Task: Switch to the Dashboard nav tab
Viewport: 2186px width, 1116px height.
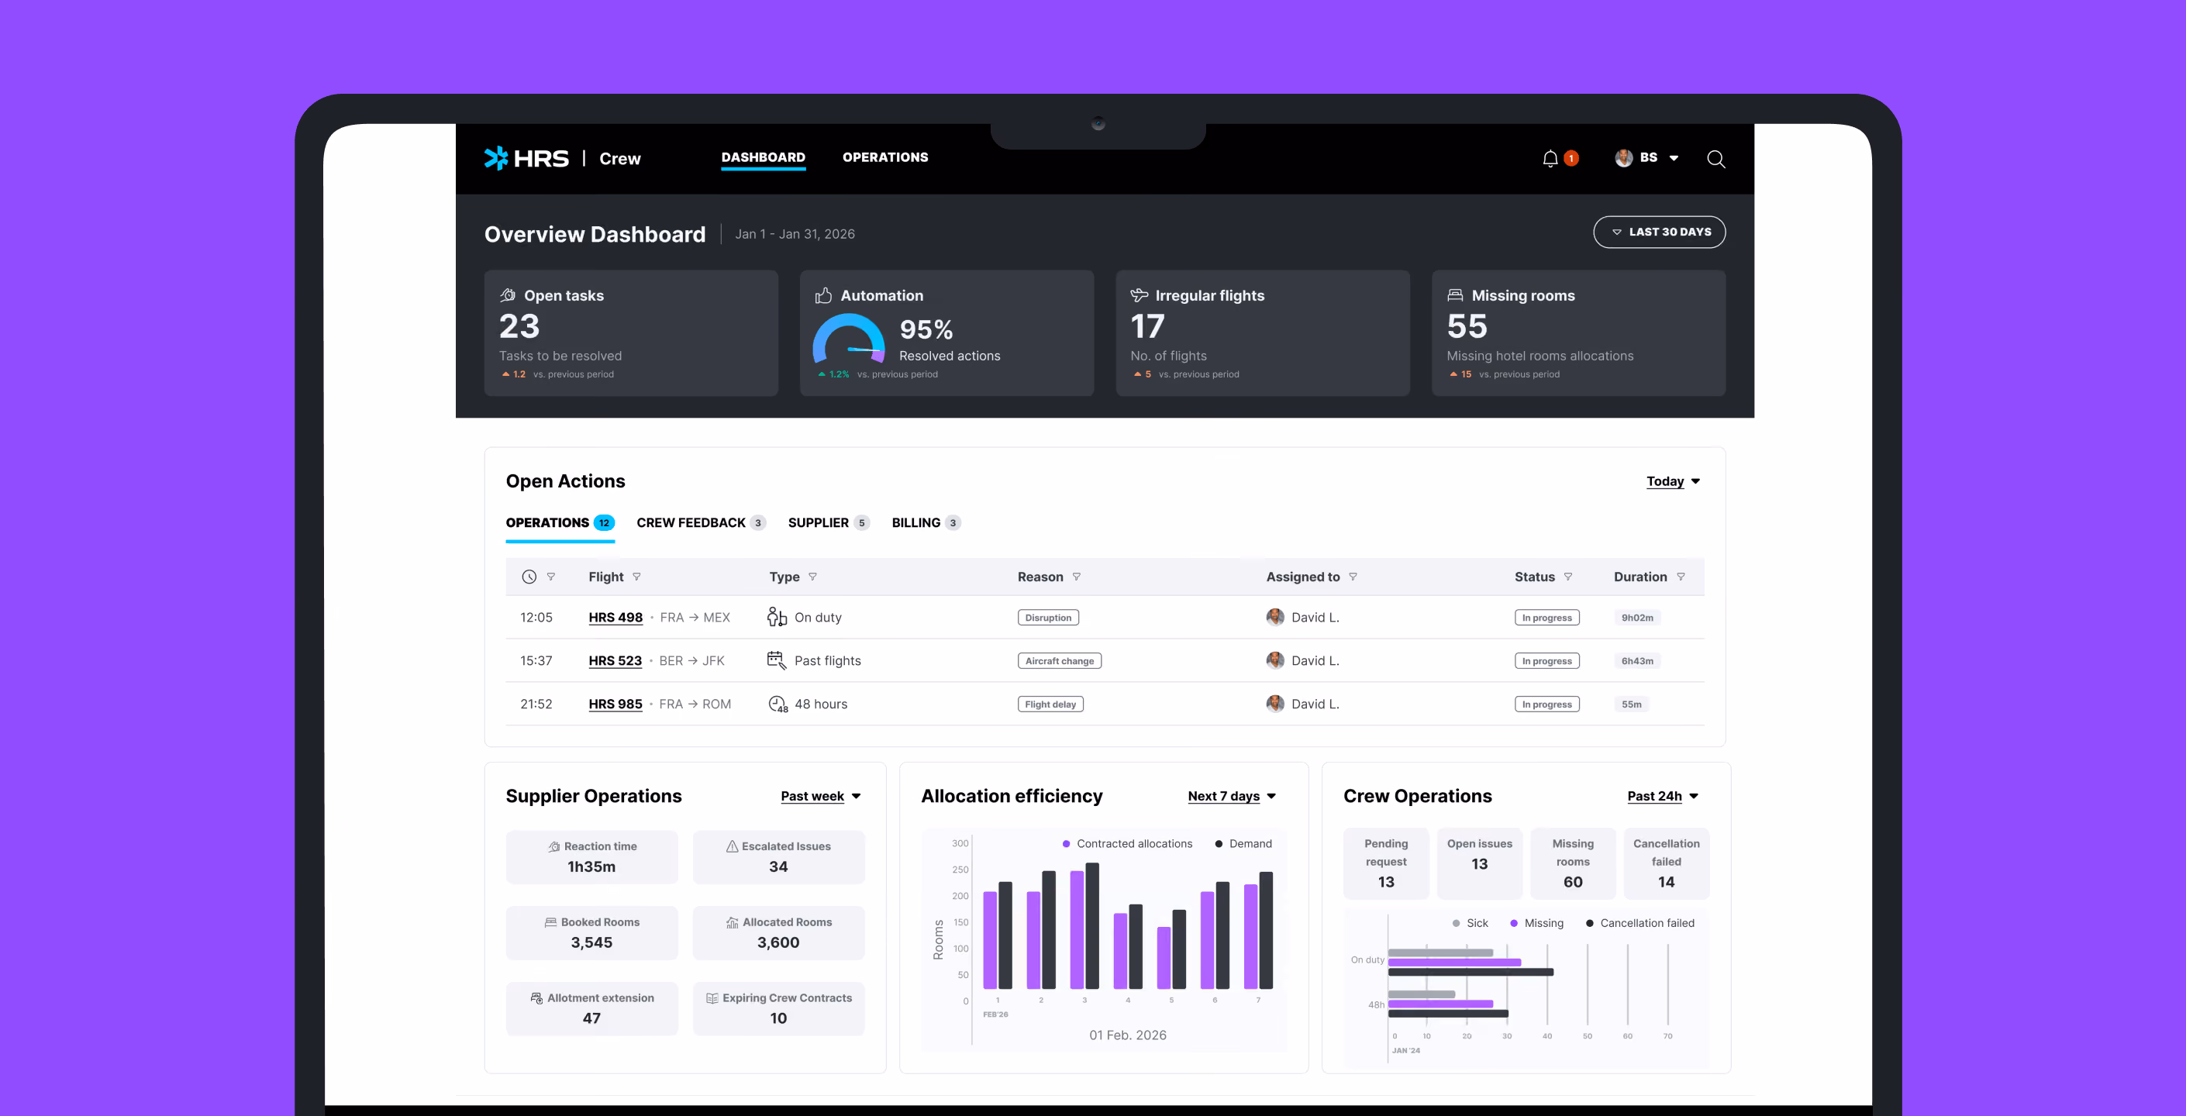Action: point(763,157)
